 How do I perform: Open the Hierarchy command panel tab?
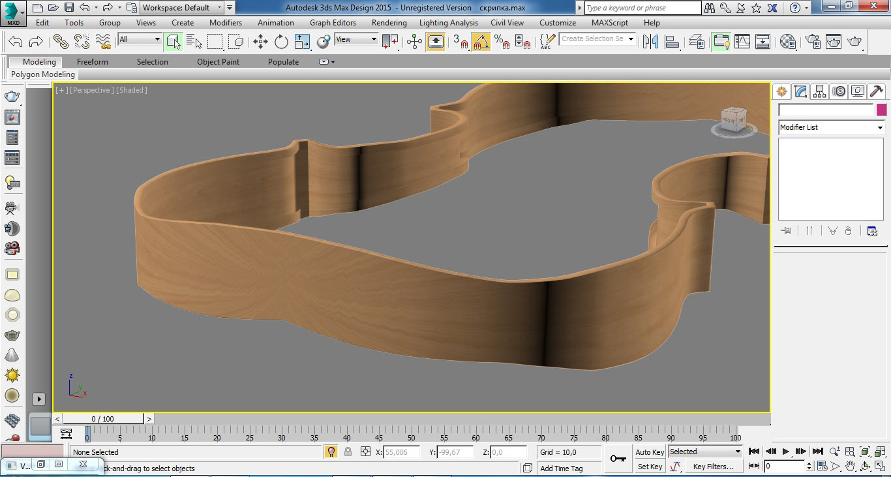[820, 91]
